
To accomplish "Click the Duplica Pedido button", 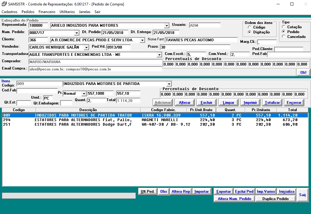I will [x=275, y=199].
